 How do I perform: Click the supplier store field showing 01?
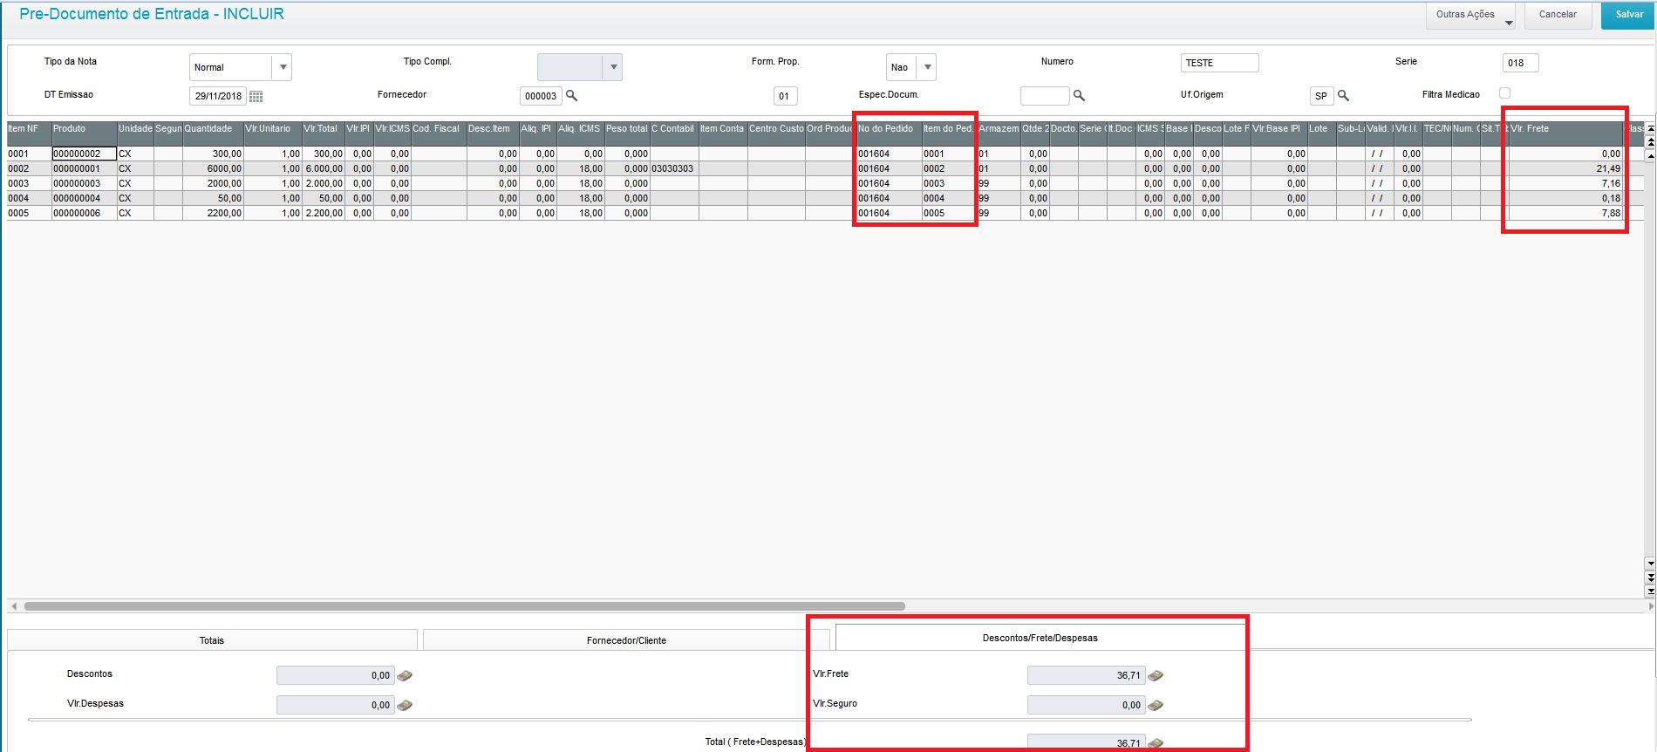[x=785, y=96]
